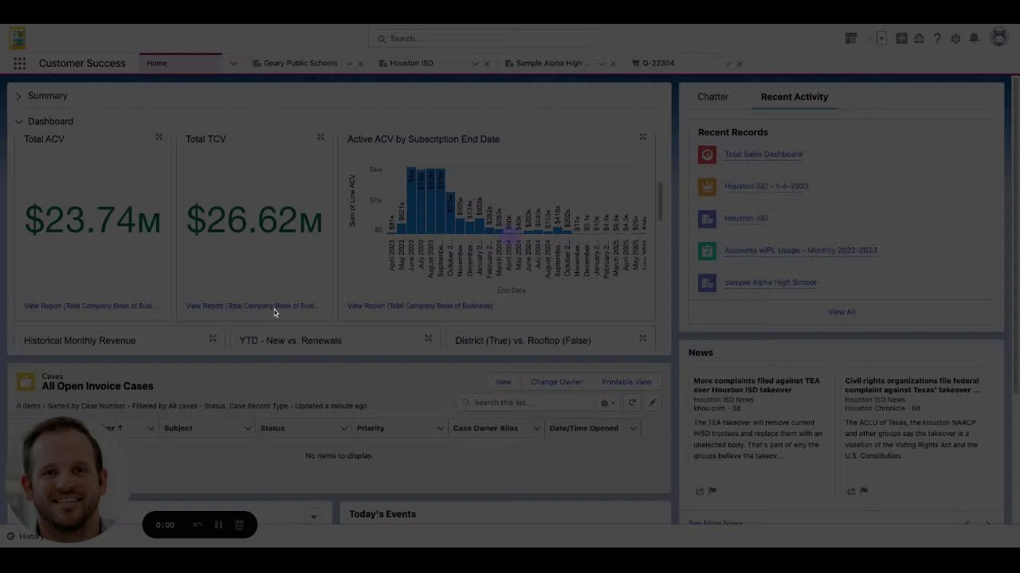Open the Setup gear icon
The image size is (1020, 573).
(x=955, y=38)
